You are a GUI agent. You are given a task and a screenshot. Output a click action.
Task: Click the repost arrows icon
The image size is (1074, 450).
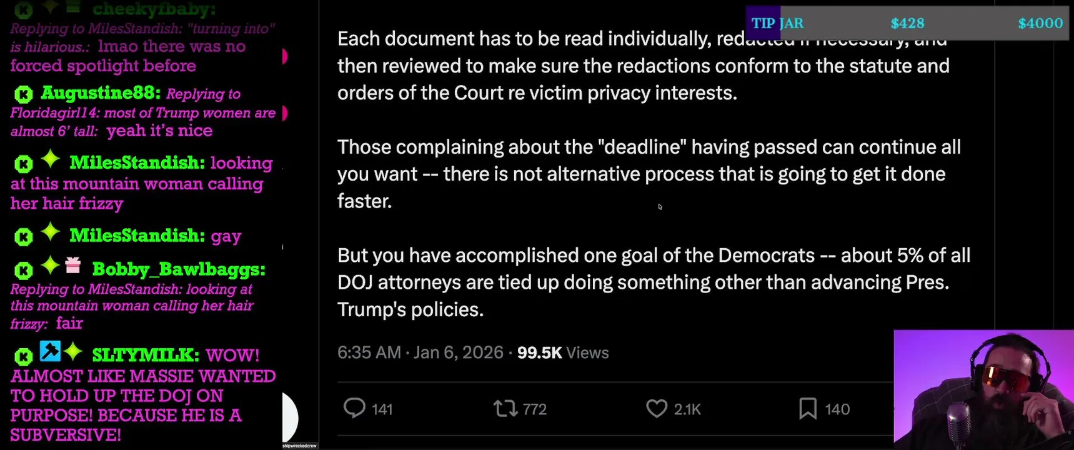pyautogui.click(x=505, y=409)
